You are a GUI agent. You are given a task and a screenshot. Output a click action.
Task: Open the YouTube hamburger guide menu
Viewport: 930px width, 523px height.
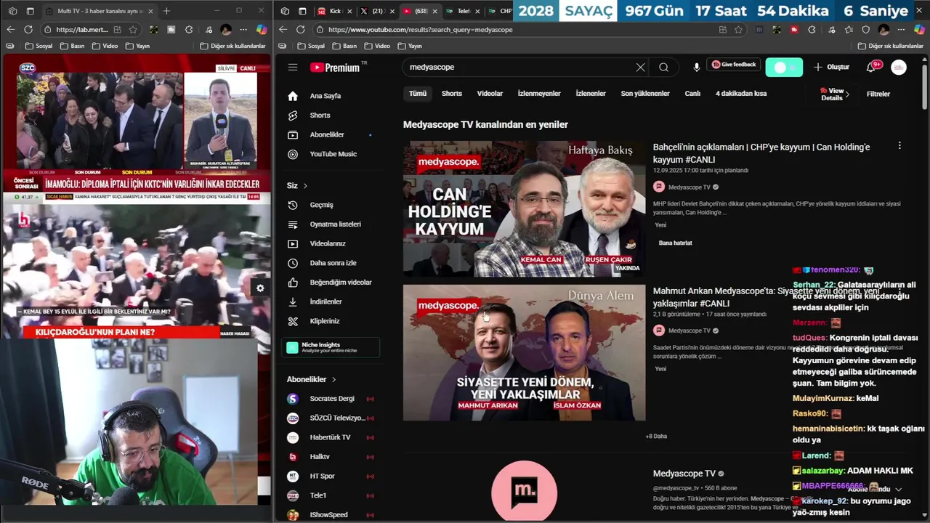293,67
